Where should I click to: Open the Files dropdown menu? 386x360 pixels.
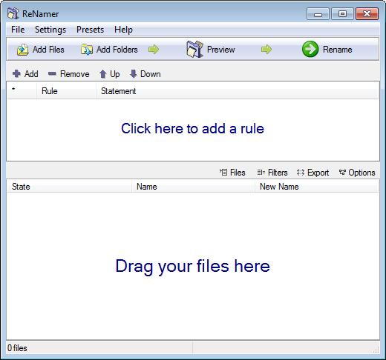[232, 173]
